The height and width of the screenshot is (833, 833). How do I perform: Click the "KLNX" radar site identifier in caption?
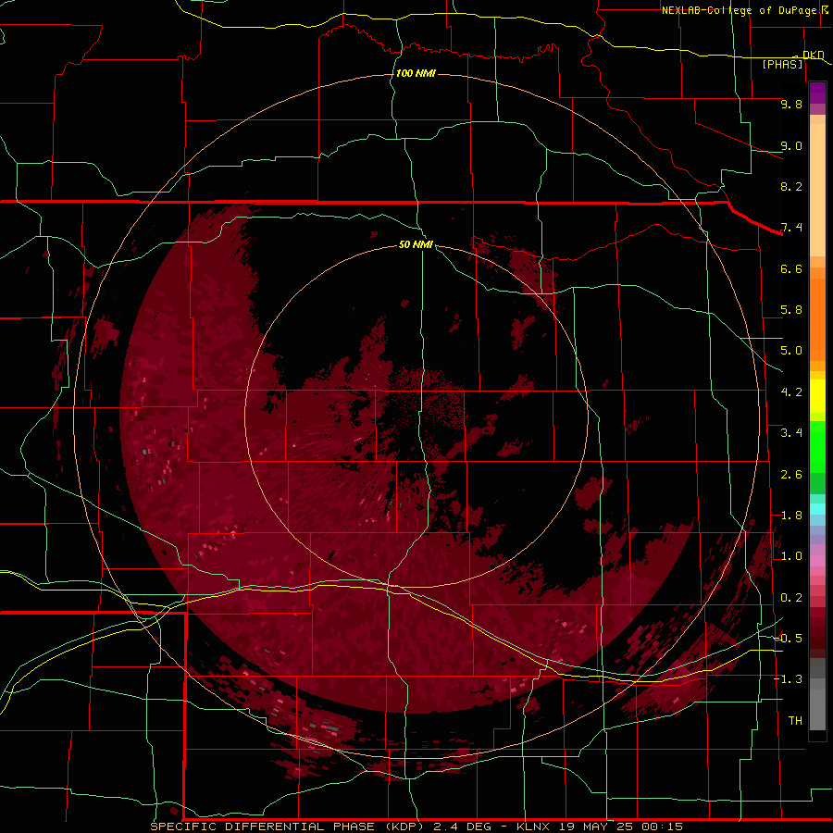pyautogui.click(x=534, y=827)
